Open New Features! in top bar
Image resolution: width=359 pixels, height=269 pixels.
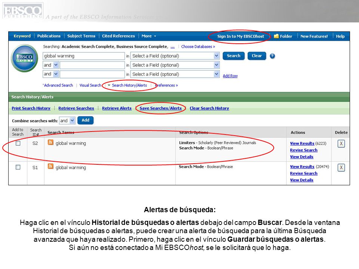point(314,36)
